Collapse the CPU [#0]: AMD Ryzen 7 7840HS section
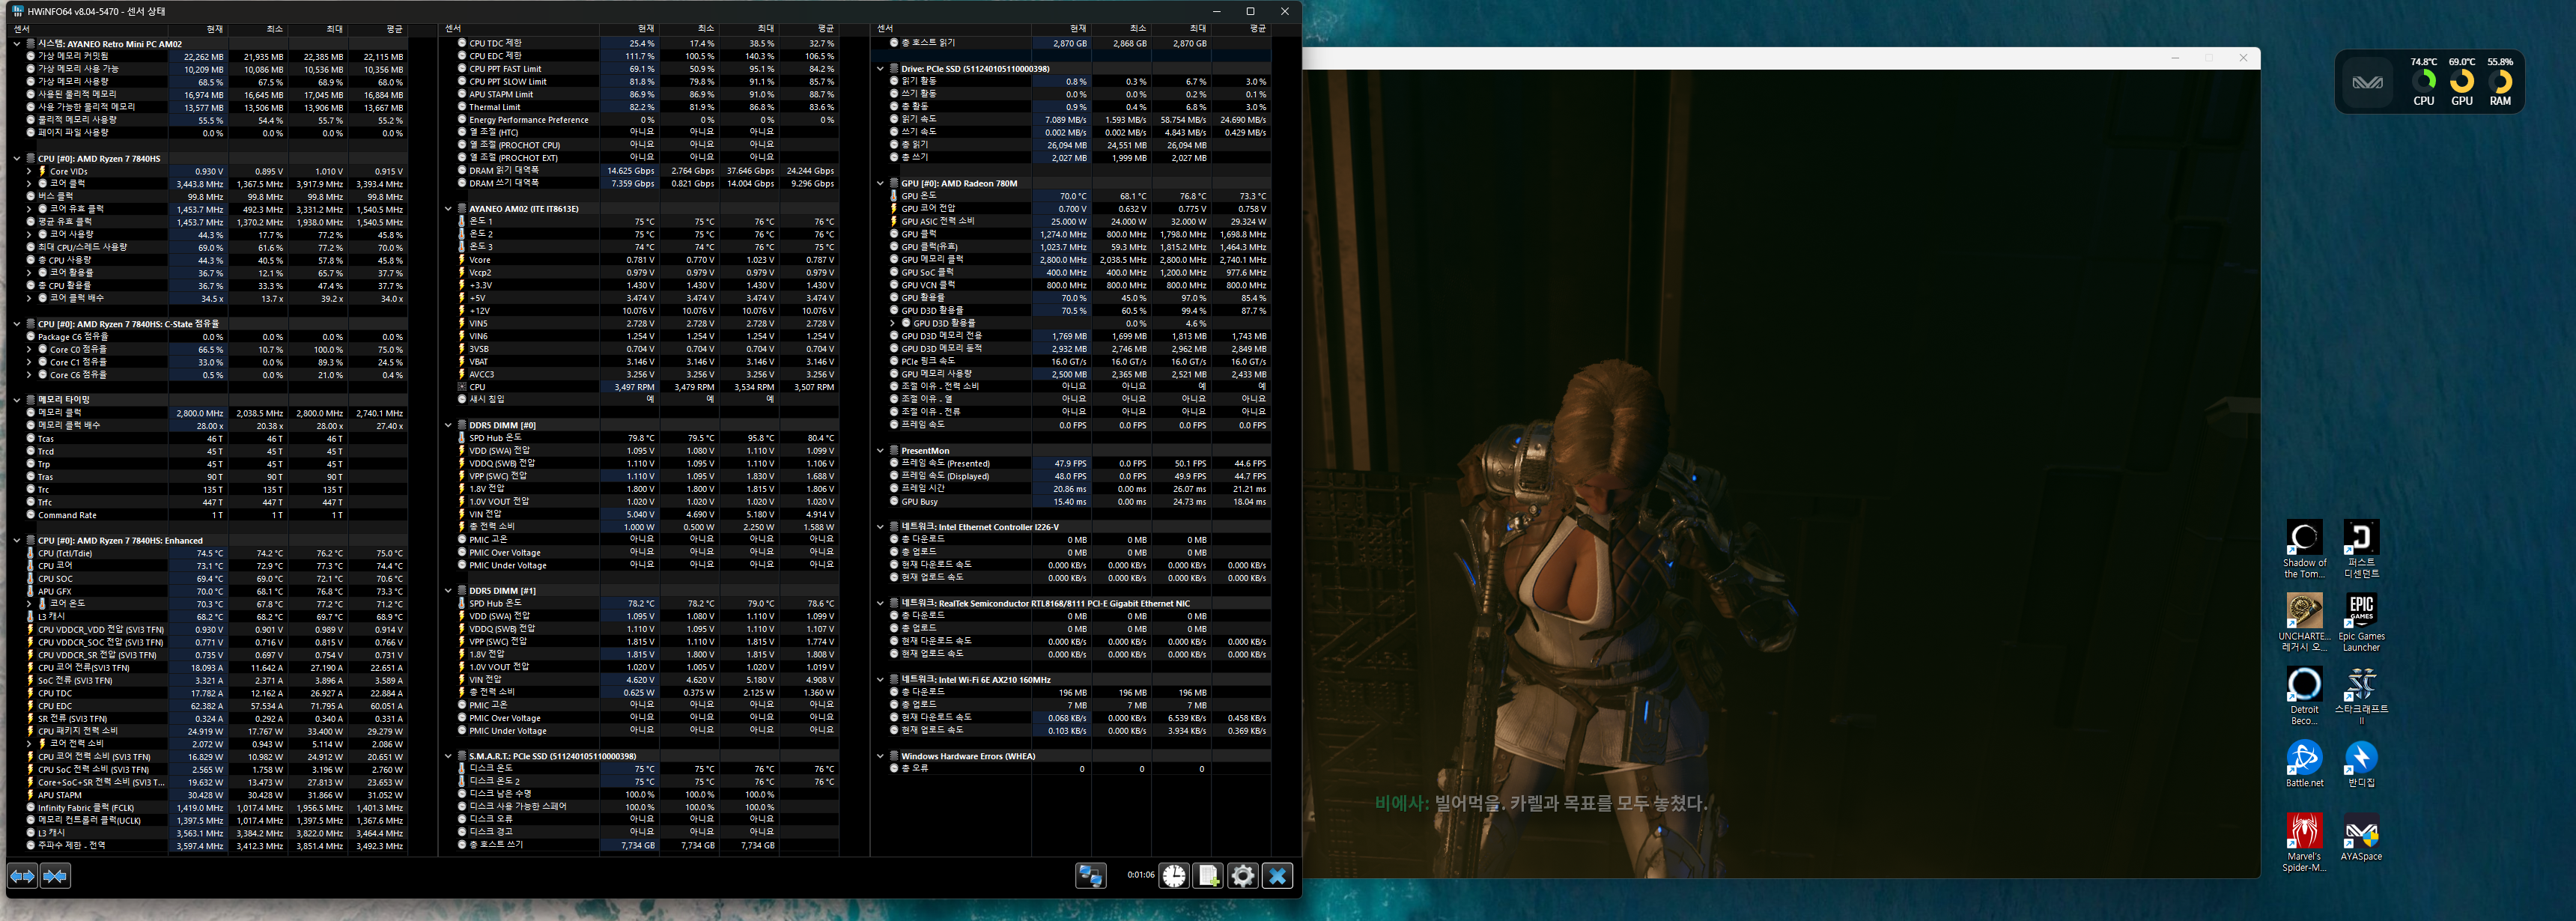Screen dimensions: 2576x921 17,158
